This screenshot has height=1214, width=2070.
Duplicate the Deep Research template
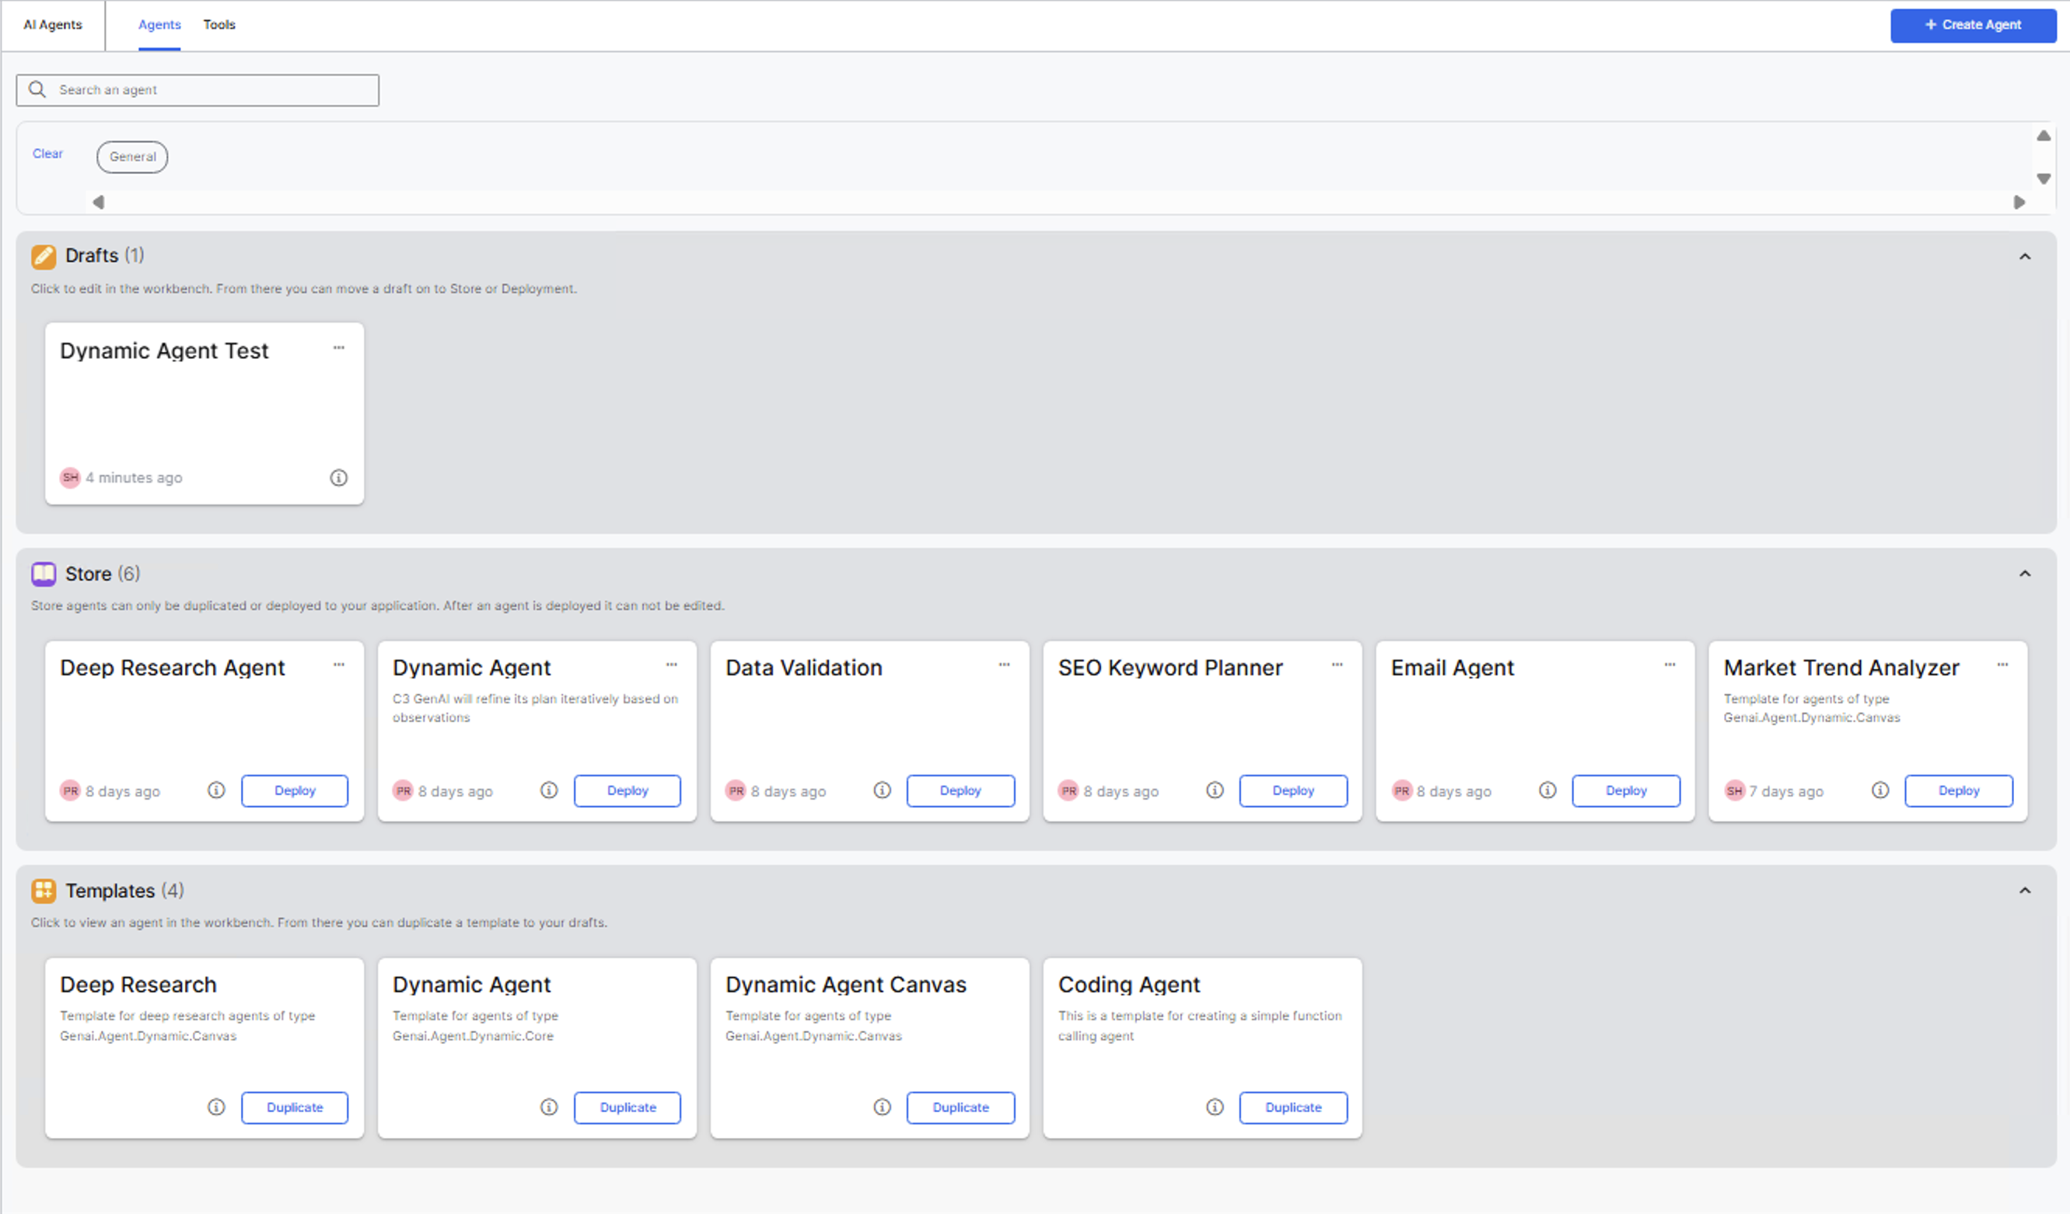(295, 1108)
